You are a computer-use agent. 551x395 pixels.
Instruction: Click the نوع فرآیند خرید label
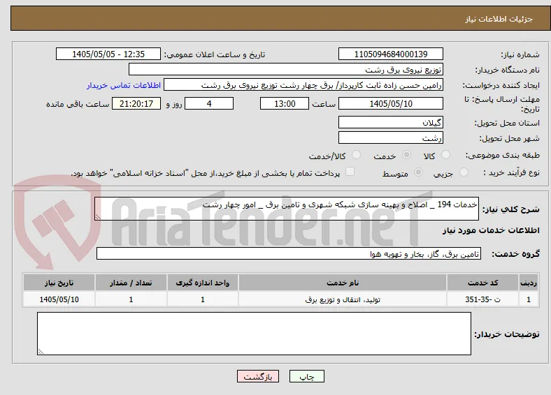tap(511, 172)
